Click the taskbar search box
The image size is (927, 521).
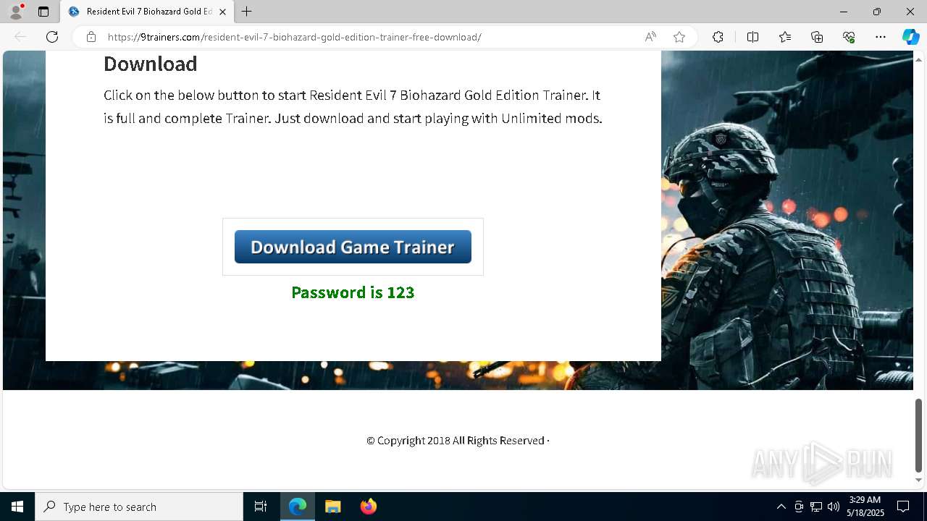[139, 507]
